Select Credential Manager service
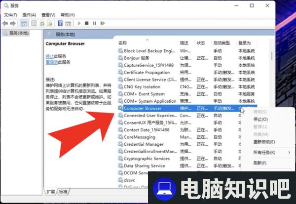The image size is (296, 204). (x=179, y=144)
